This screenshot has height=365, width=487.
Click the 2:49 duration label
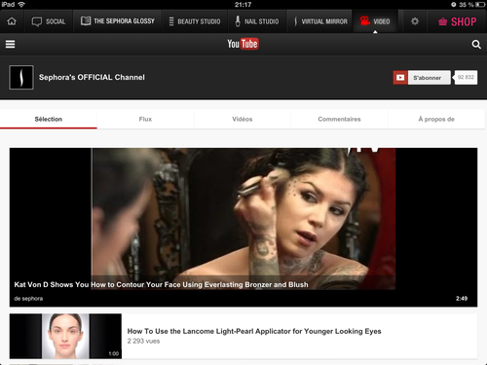(x=462, y=299)
